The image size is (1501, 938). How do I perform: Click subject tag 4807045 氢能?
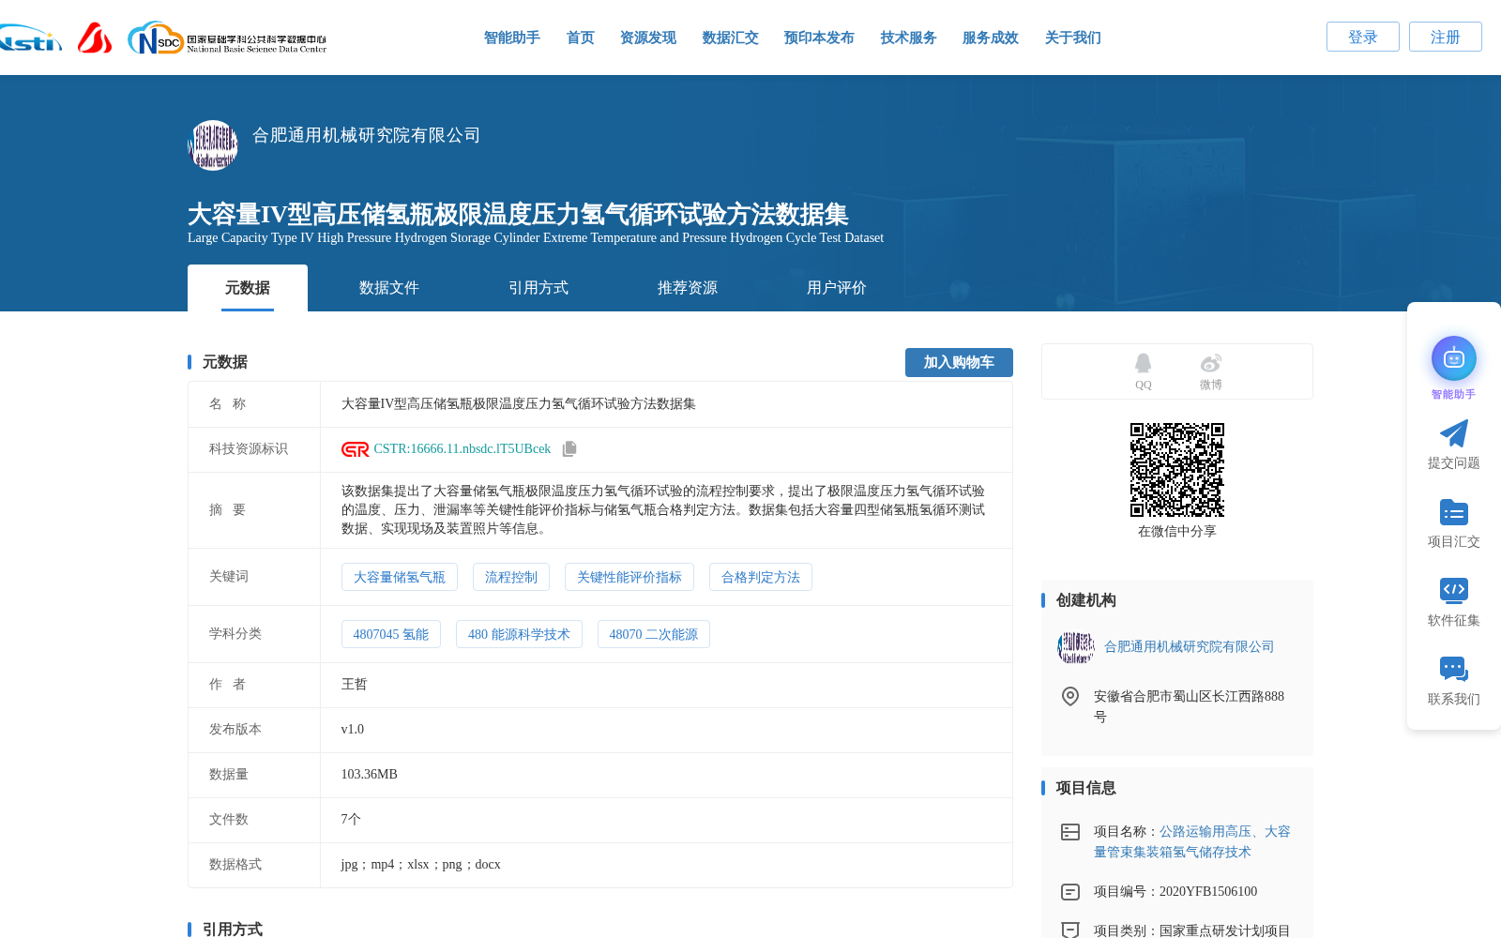pos(391,634)
